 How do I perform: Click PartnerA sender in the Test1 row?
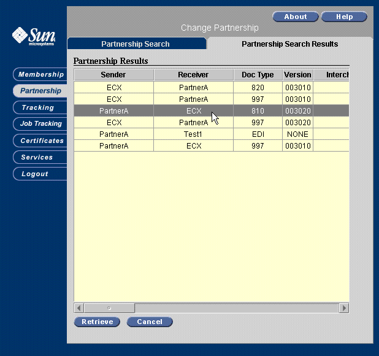(x=114, y=134)
